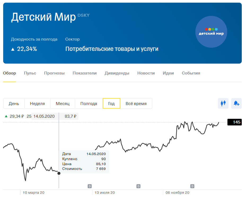View the Новости tab
The height and width of the screenshot is (198, 246).
(x=146, y=73)
